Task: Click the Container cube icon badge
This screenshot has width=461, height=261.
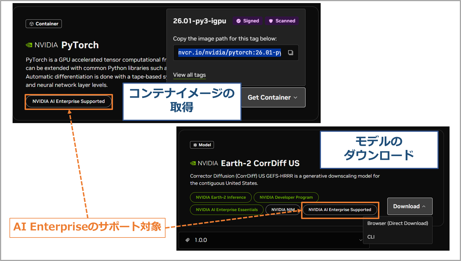Action: (32, 24)
